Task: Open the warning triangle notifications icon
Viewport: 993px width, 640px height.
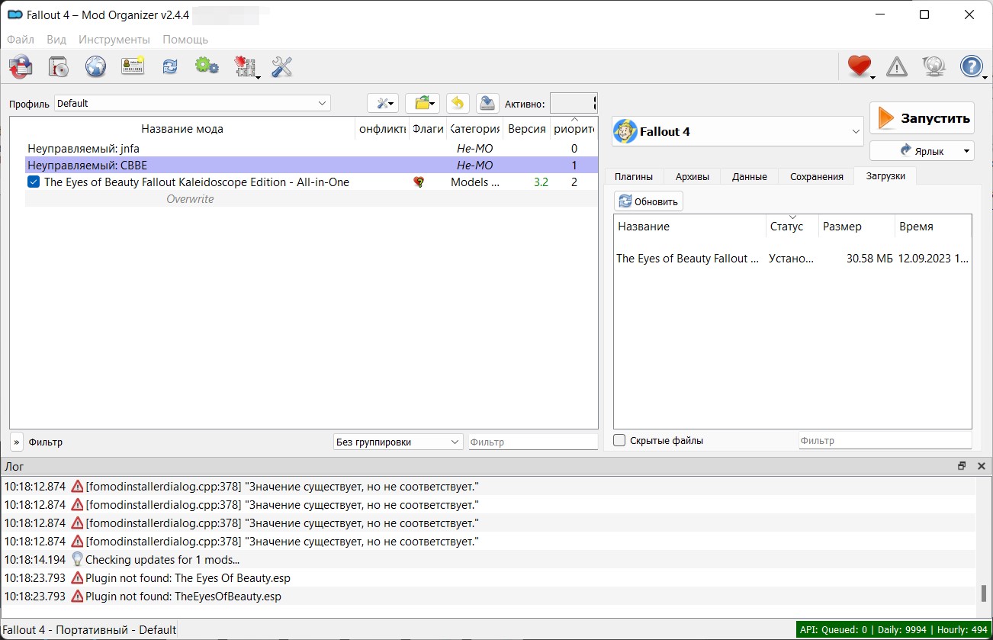Action: point(897,67)
